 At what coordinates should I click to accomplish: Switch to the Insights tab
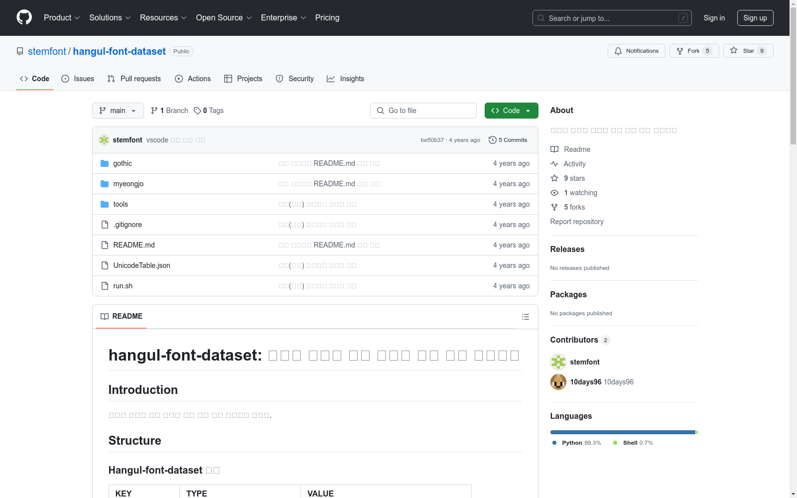(x=346, y=79)
